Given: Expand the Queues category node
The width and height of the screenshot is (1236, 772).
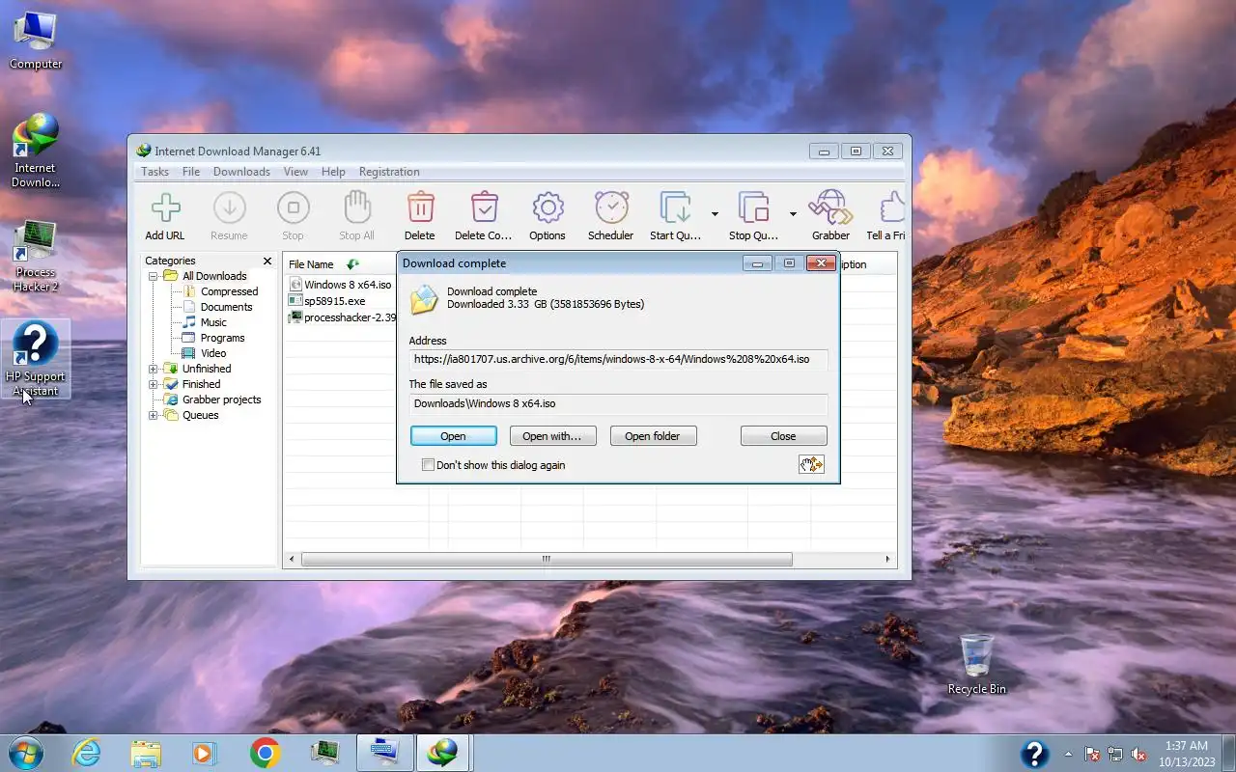Looking at the screenshot, I should (x=153, y=415).
